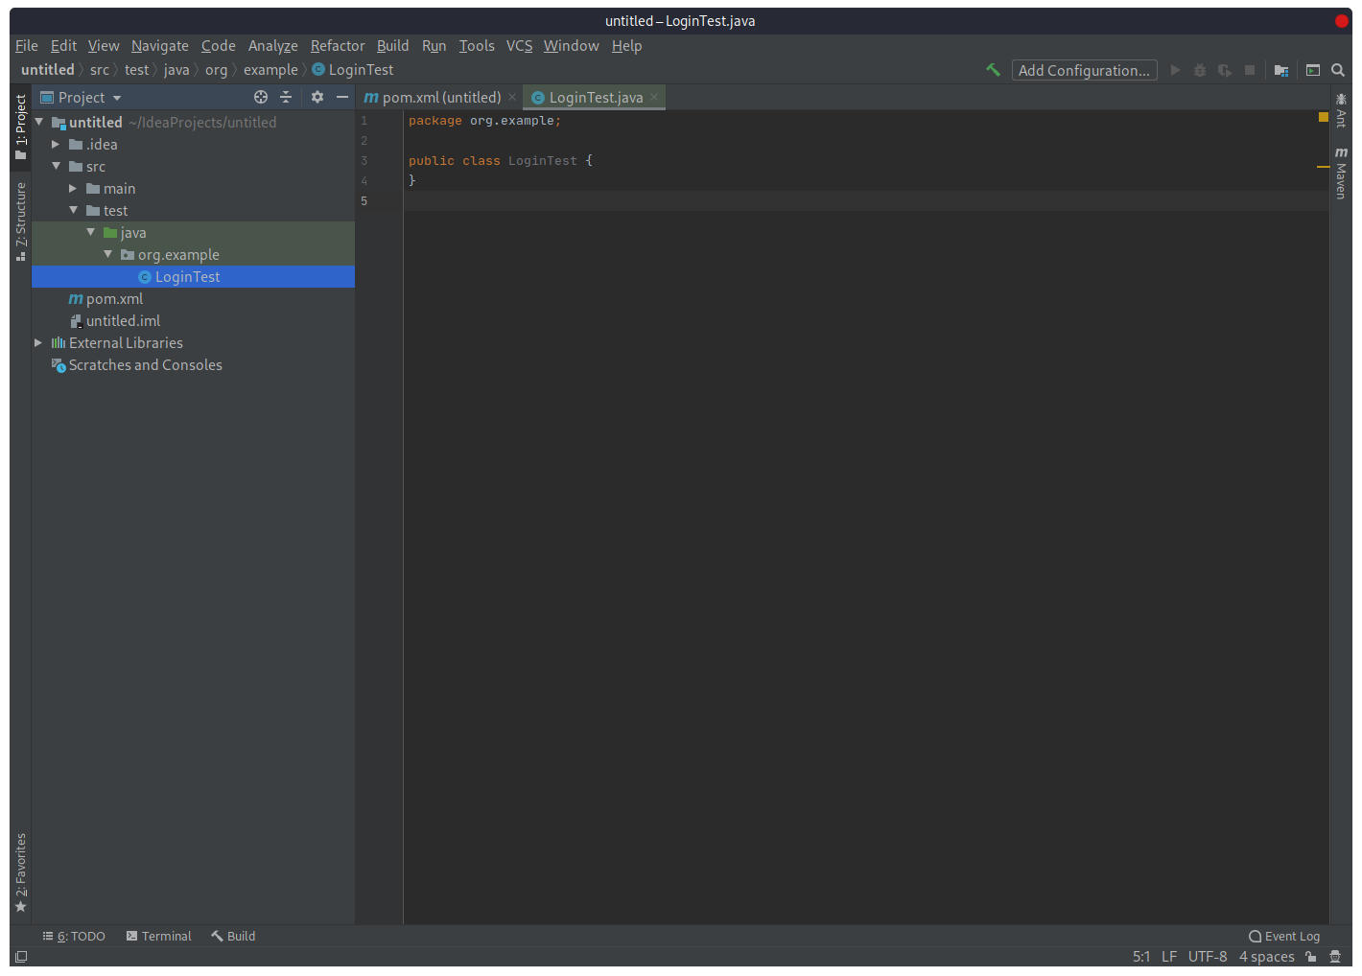Toggle the Favorites tool window stripe

[x=20, y=871]
